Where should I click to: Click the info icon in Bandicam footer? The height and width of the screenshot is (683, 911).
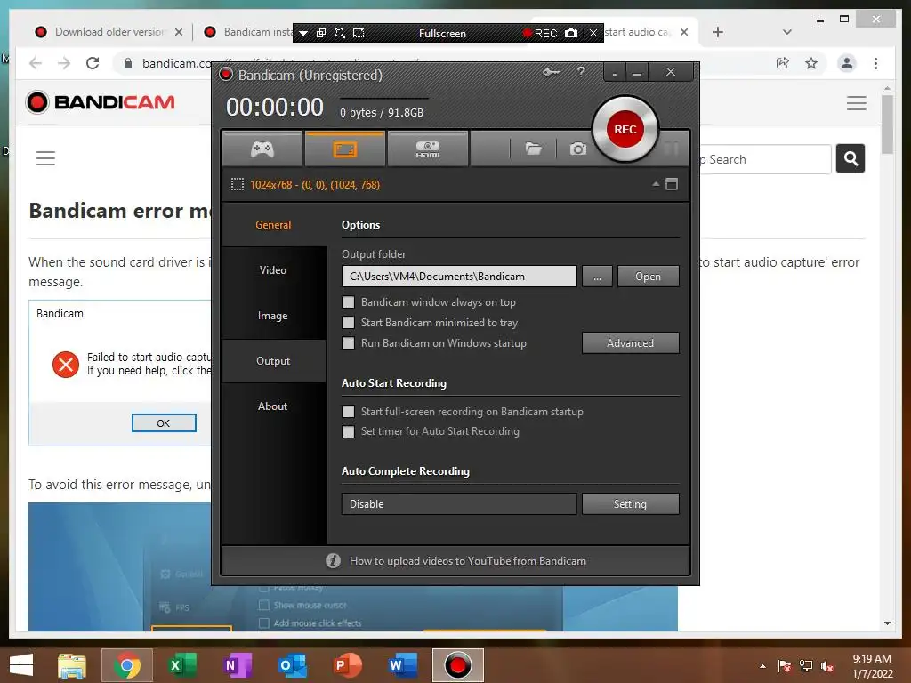click(333, 560)
